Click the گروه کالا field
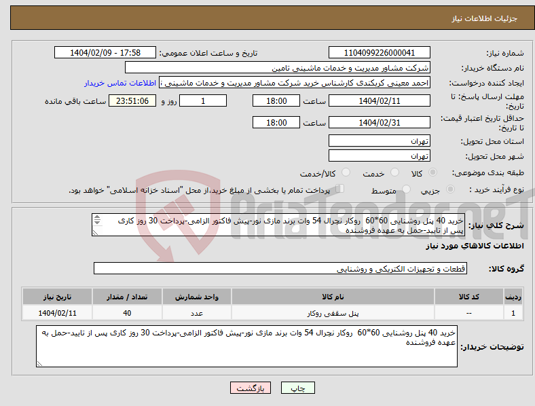The height and width of the screenshot is (406, 535). pos(280,268)
